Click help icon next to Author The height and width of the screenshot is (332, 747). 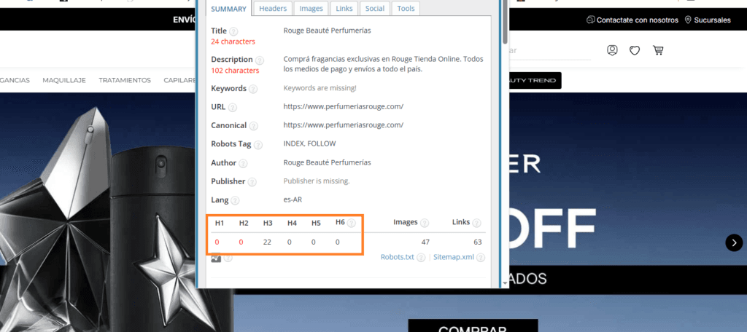tap(243, 163)
